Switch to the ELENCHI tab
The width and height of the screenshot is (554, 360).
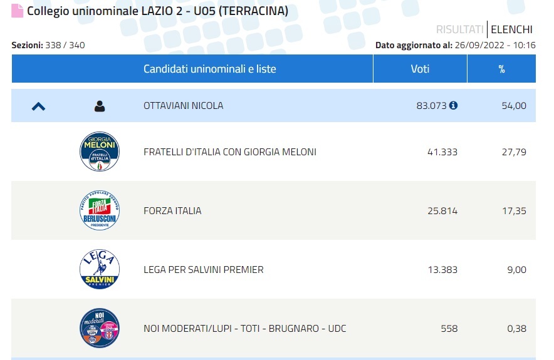click(x=511, y=29)
